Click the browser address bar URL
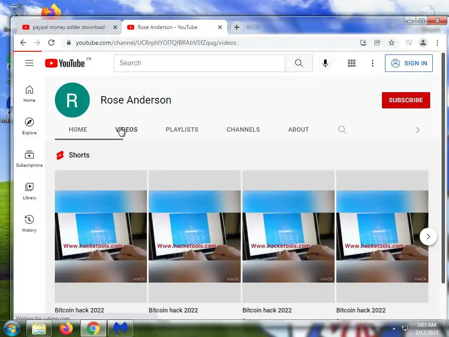This screenshot has height=337, width=449. pyautogui.click(x=156, y=43)
